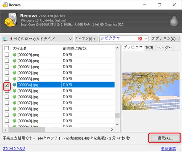
Task: Click the D:¥?¥ path of [000036].jpg
Action: [x=67, y=97]
